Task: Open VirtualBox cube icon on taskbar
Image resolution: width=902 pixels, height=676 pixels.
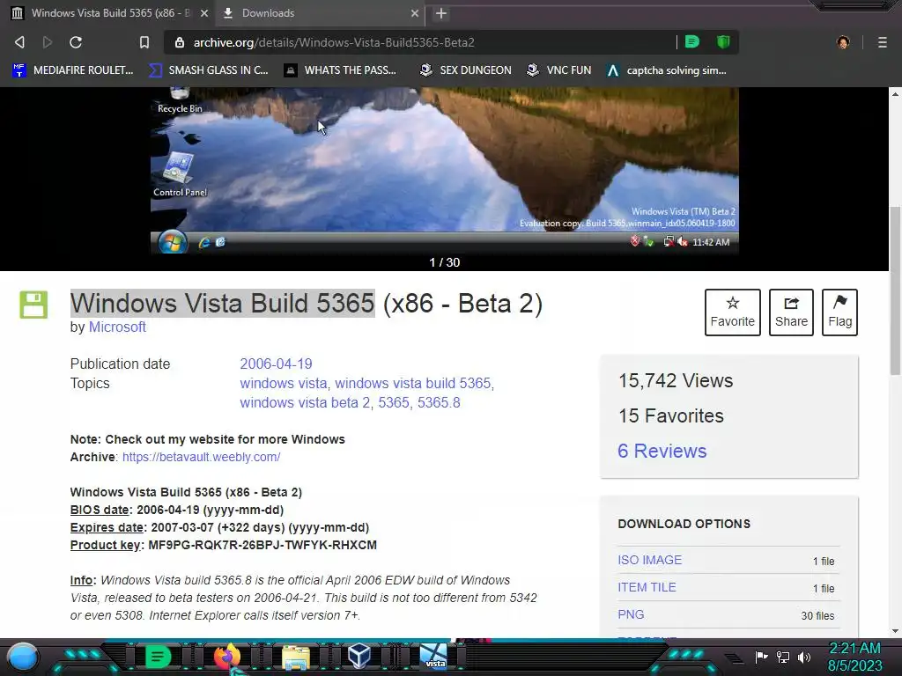Action: 360,656
